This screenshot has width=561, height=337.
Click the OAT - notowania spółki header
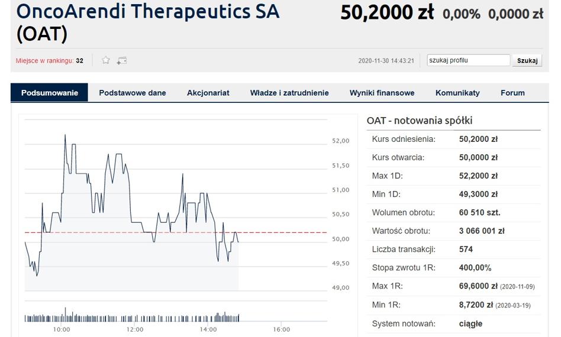(x=420, y=121)
